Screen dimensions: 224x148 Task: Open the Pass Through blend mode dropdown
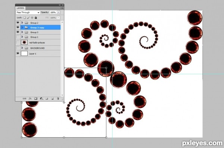tap(28, 13)
